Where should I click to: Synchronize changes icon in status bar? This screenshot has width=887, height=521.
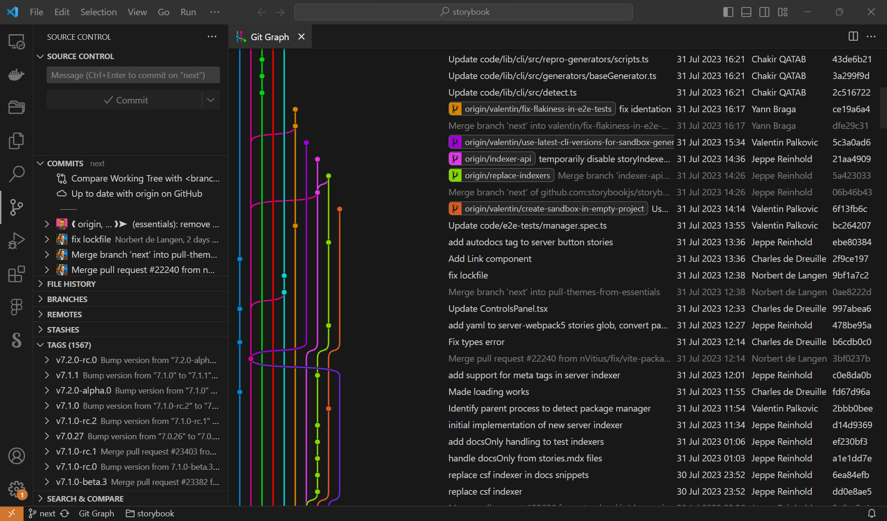[x=65, y=513]
